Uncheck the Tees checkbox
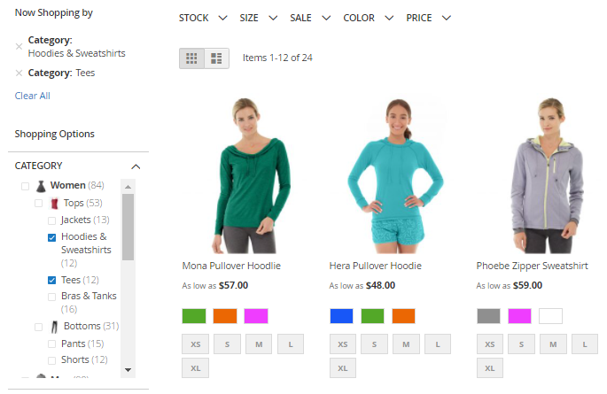The width and height of the screenshot is (607, 394). (51, 280)
